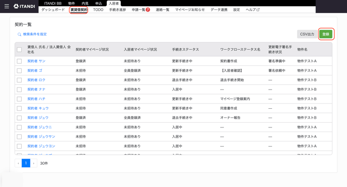Check the row for 契約者 ナナ
347x187 pixels.
click(x=19, y=90)
